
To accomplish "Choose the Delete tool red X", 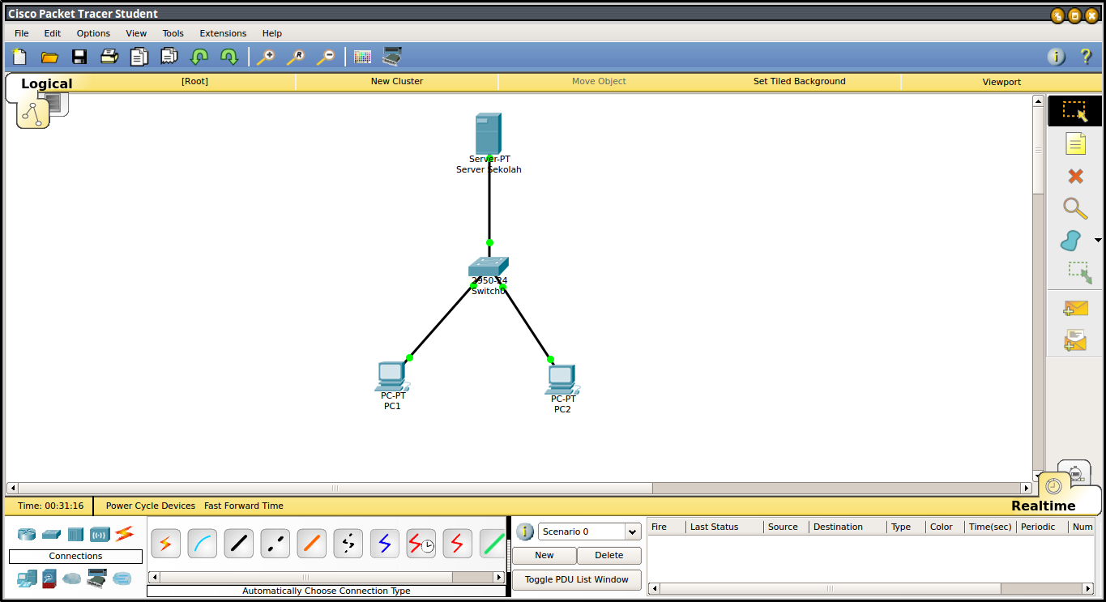I will (1075, 176).
